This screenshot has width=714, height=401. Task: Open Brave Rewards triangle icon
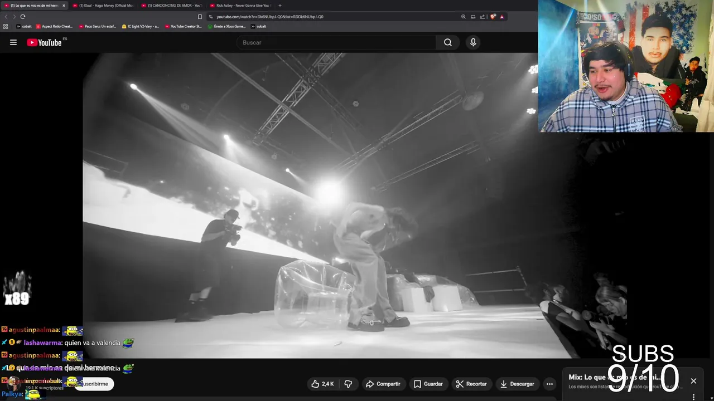(x=502, y=17)
